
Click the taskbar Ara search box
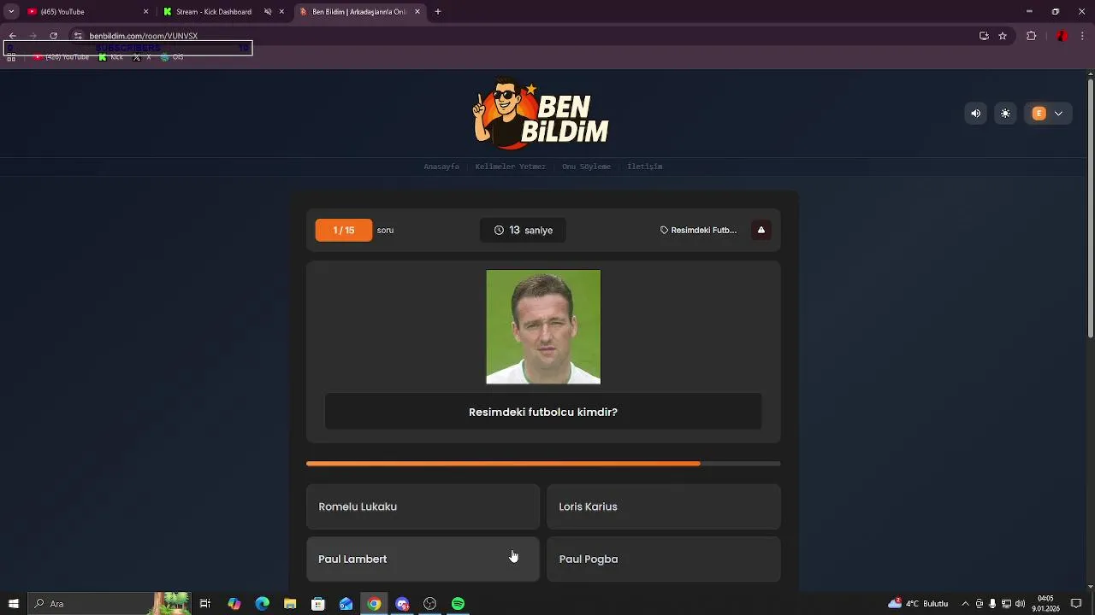[x=109, y=604]
